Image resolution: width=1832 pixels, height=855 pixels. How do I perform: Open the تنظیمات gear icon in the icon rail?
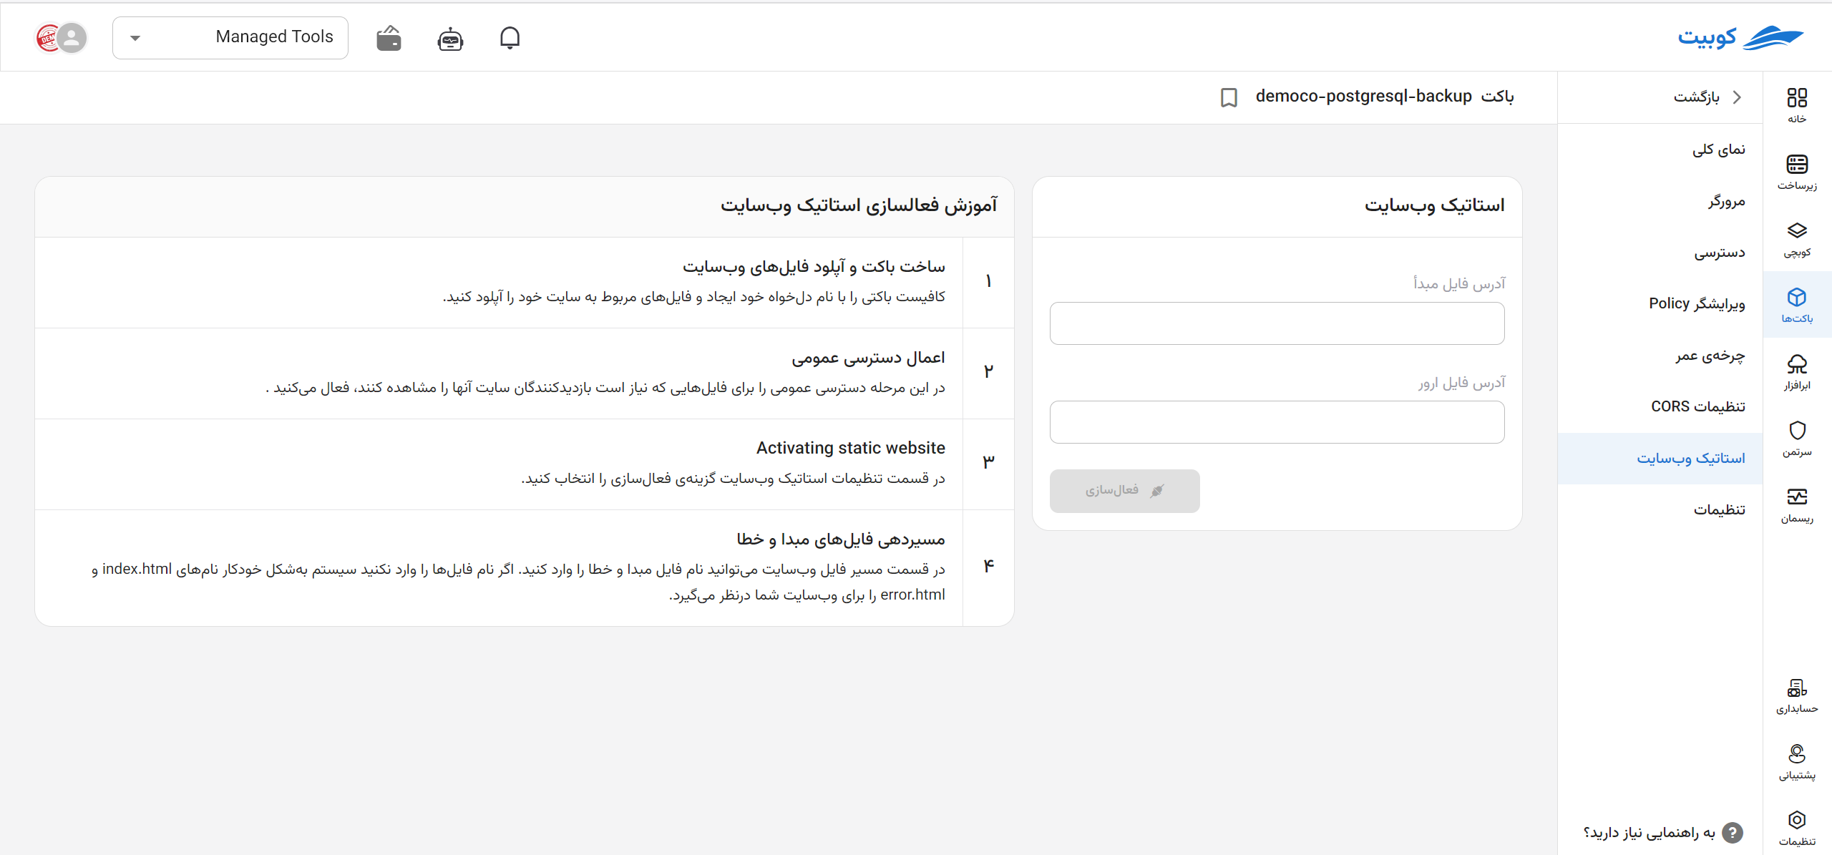(x=1797, y=828)
